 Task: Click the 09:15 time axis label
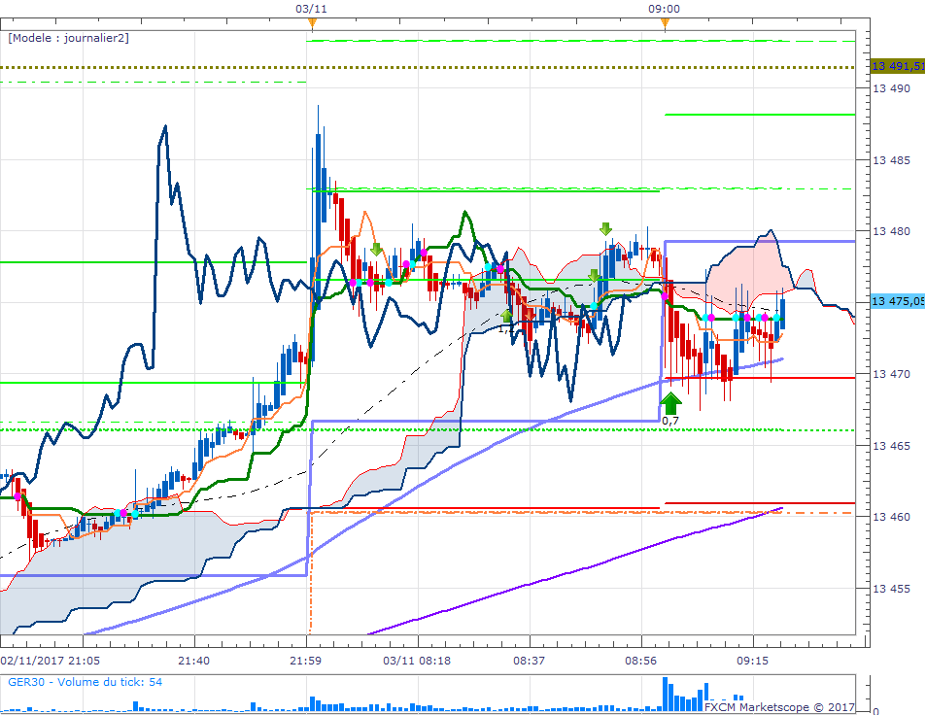pos(752,660)
